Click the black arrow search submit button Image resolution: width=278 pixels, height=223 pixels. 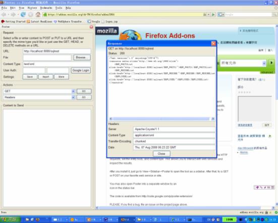[x=271, y=63]
